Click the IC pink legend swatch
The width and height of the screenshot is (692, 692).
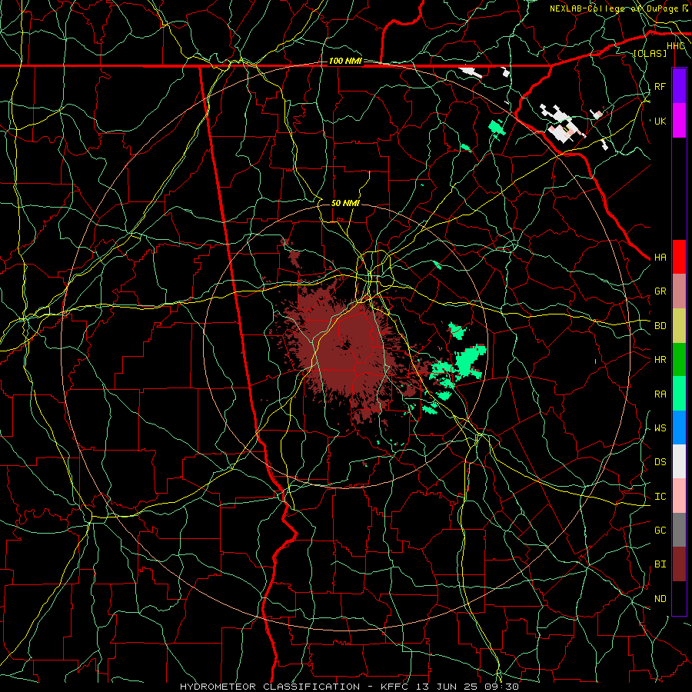pos(679,496)
